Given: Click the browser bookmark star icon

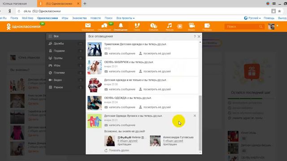Looking at the screenshot, I should tap(279, 11).
